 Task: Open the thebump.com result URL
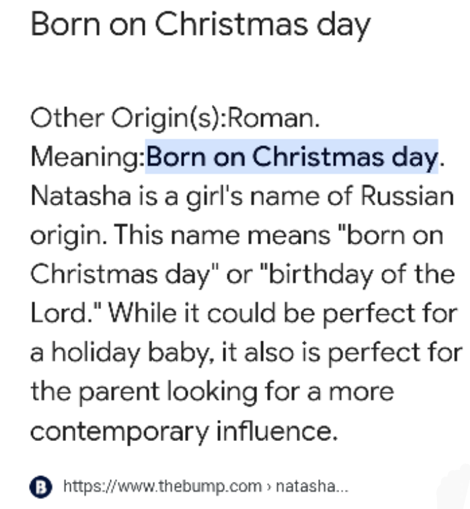point(206,487)
